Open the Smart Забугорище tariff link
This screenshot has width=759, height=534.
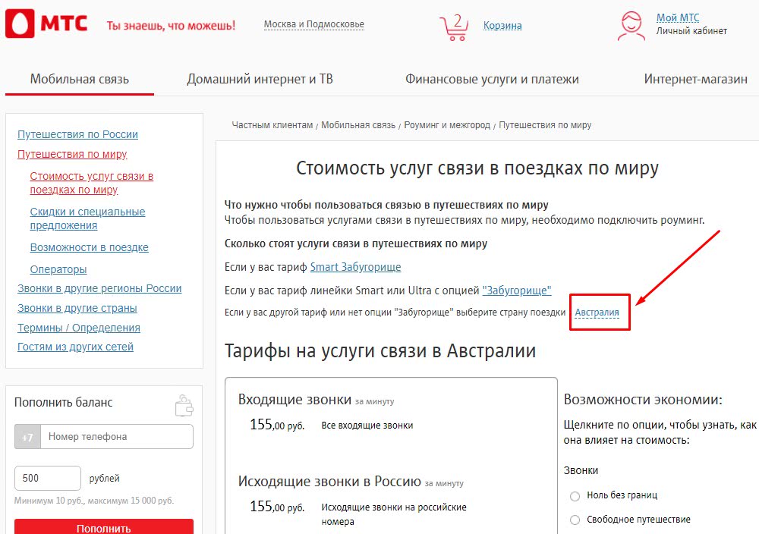355,267
